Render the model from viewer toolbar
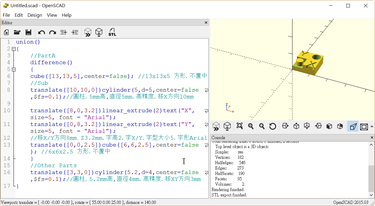Image resolution: width=375 pixels, height=206 pixels. (x=227, y=126)
